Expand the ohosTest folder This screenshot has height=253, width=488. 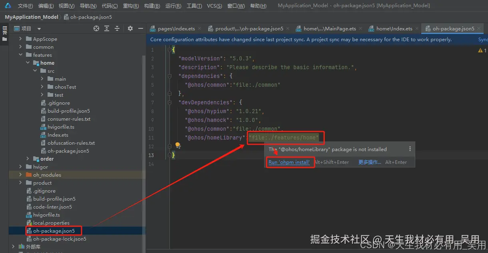[x=42, y=87]
